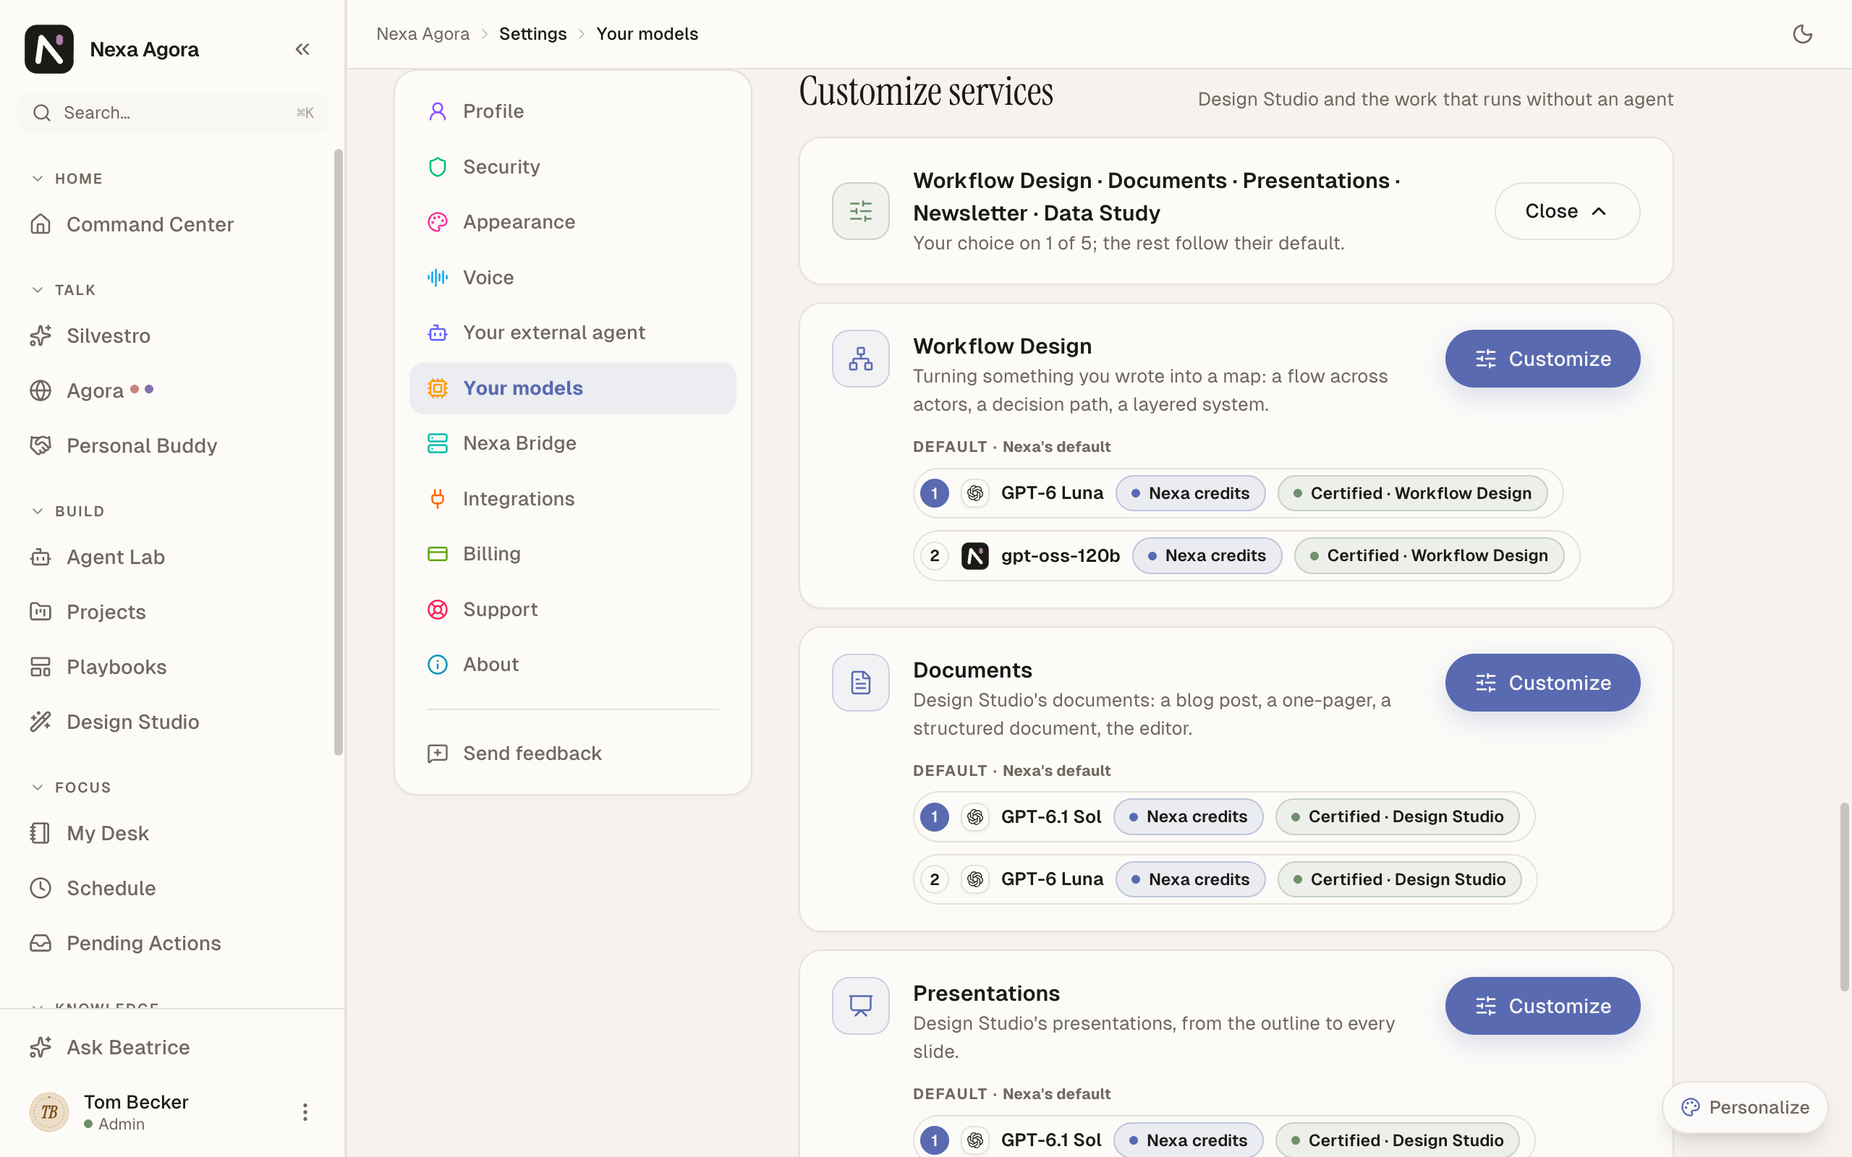
Task: Open the Nexa Agora logo
Action: coord(49,49)
